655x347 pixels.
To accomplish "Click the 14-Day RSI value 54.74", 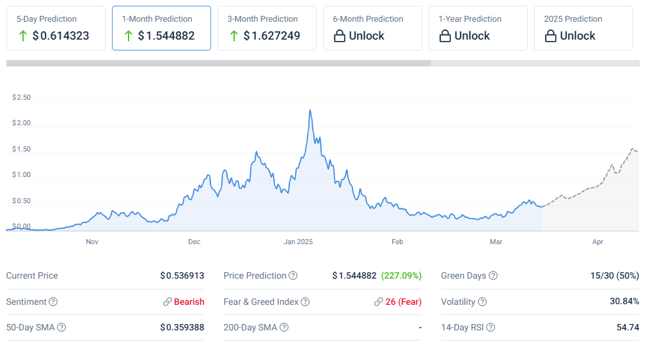I will 628,327.
